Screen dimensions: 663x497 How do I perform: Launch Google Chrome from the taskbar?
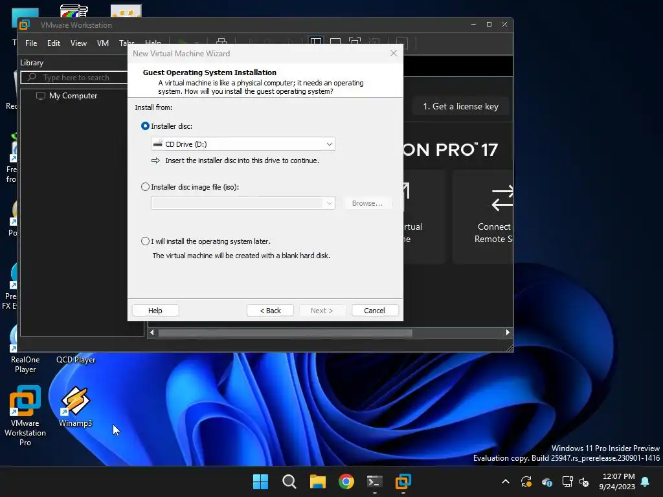346,481
